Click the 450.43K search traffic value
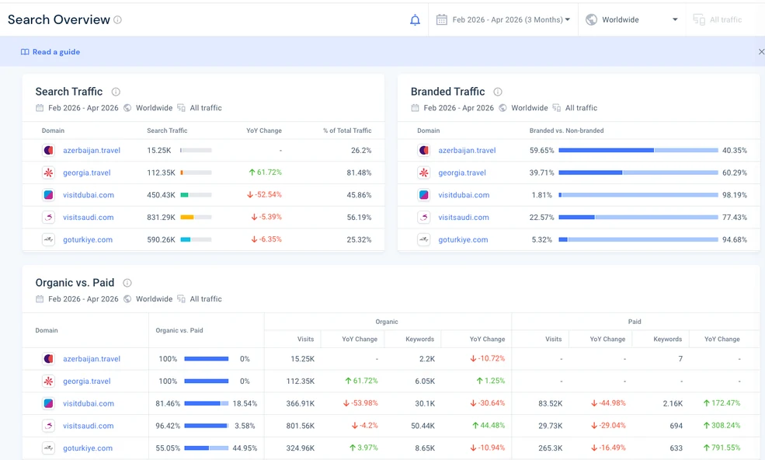Screen dimensions: 765x460 [161, 195]
